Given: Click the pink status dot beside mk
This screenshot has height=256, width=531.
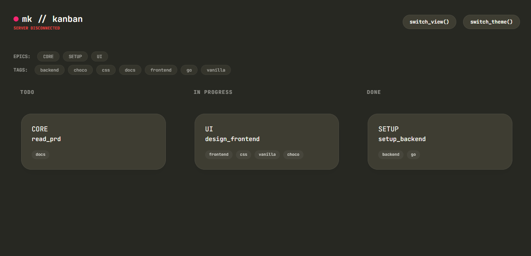Looking at the screenshot, I should 16,19.
